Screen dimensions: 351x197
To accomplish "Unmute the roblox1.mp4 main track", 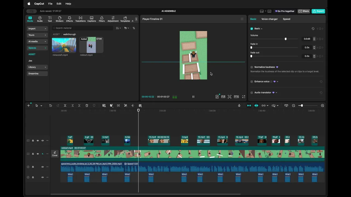I will pos(43,154).
